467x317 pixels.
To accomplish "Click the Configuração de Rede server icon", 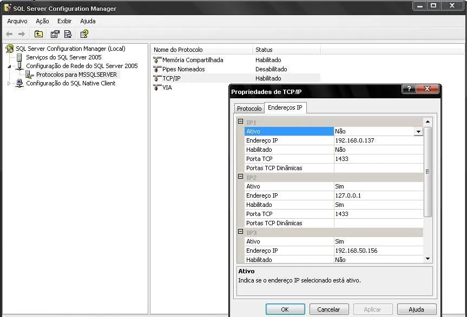I will pyautogui.click(x=19, y=66).
